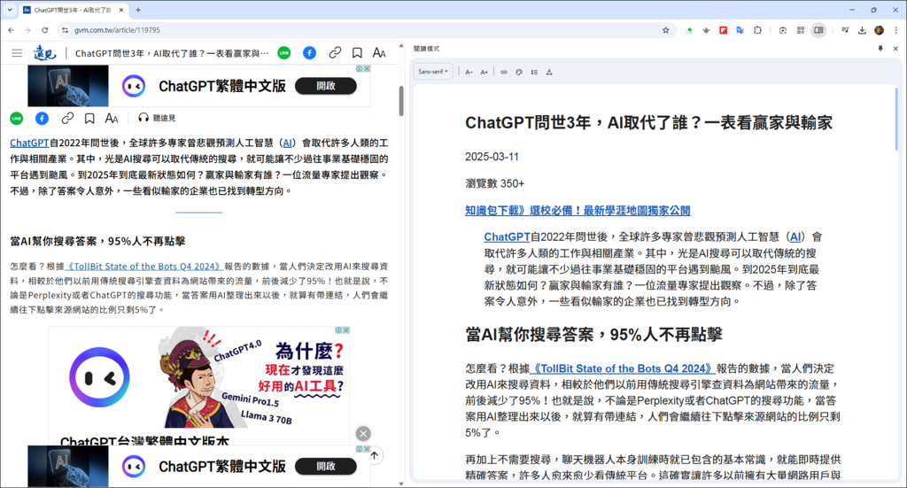
Task: Share via LINE icon in sticky header
Action: point(284,53)
